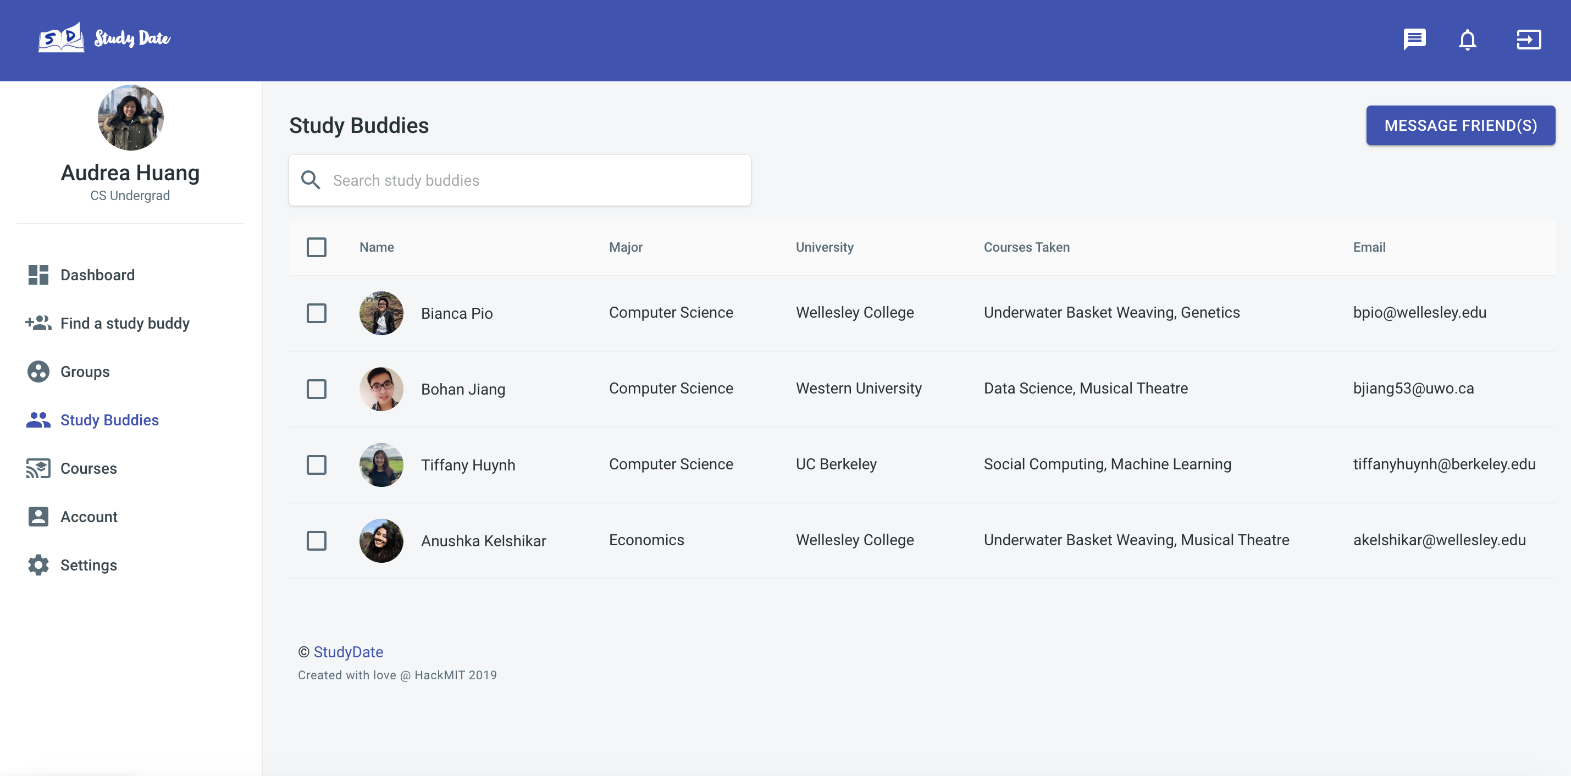Click email bjiang53@uwo.ca
This screenshot has width=1571, height=776.
click(x=1413, y=389)
